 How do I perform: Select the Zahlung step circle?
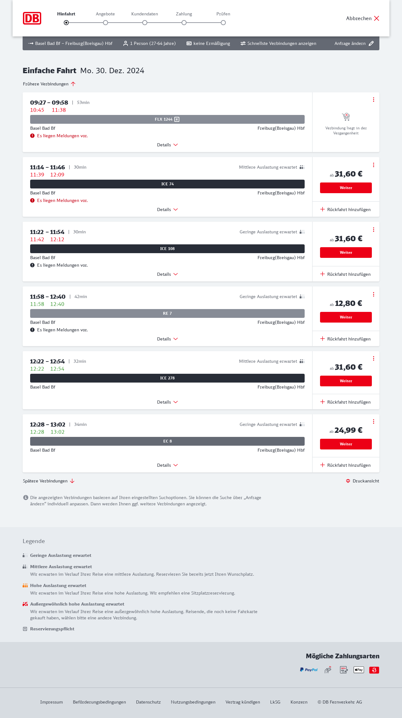click(184, 23)
